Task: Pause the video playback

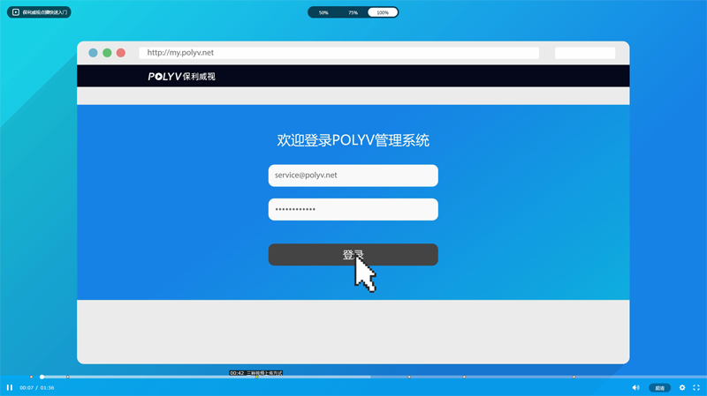Action: 10,388
